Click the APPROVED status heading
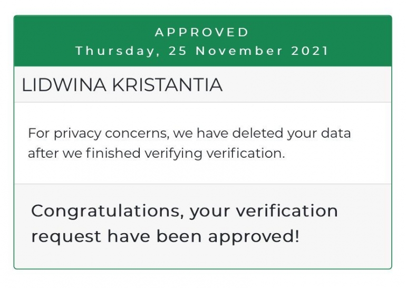The width and height of the screenshot is (406, 288). point(202,32)
